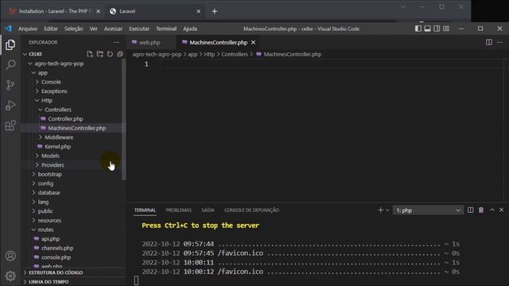The height and width of the screenshot is (286, 509).
Task: Open the Arquivo menu
Action: point(28,29)
